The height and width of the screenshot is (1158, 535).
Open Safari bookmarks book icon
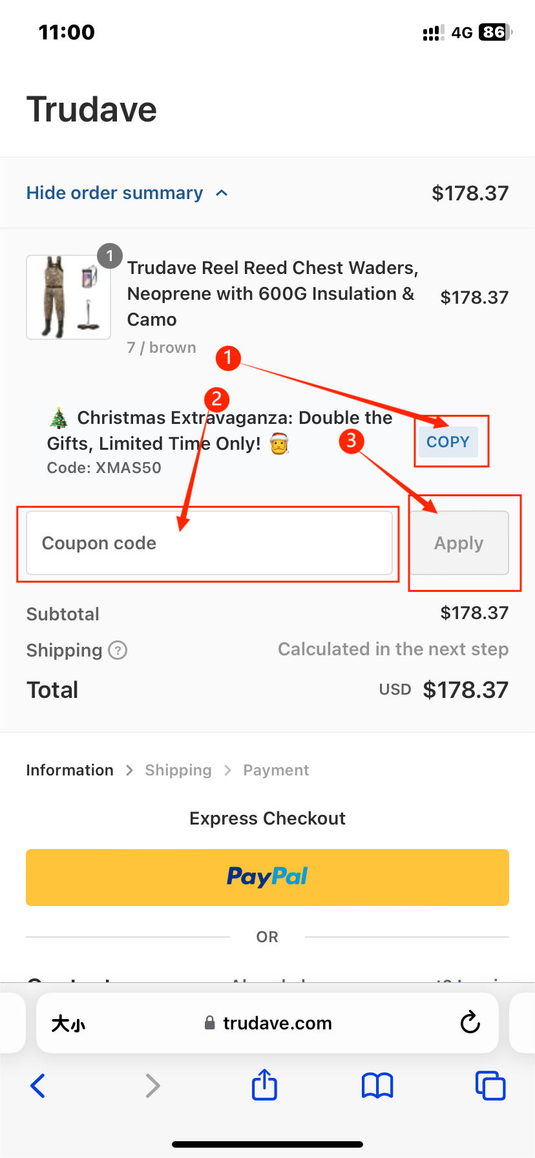377,1086
